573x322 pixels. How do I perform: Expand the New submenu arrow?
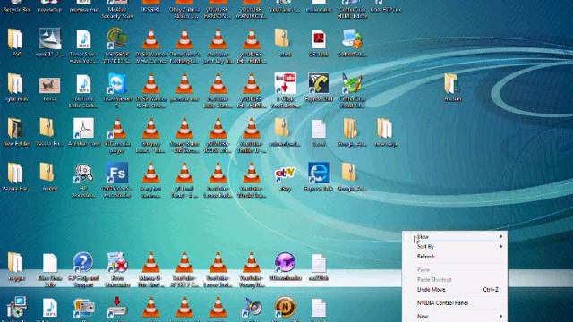pyautogui.click(x=501, y=316)
